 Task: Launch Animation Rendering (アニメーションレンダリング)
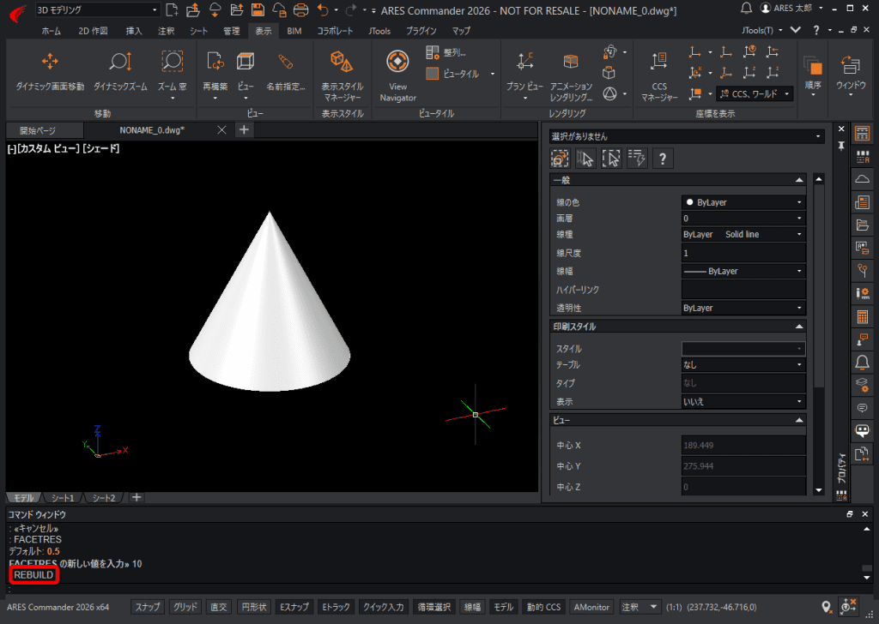click(x=571, y=75)
